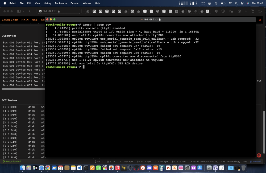Viewport: 266px width, 173px height.
Task: Open the Trash in the Dock
Action: (243, 168)
